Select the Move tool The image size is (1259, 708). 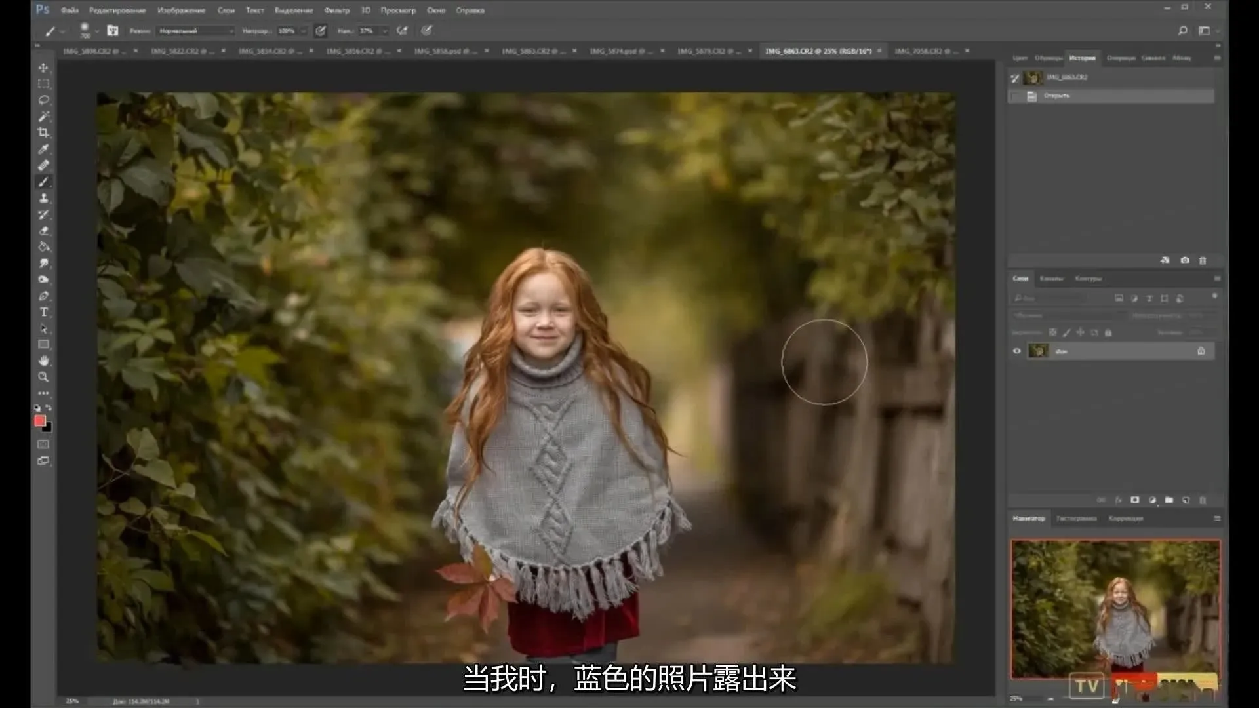click(x=43, y=68)
